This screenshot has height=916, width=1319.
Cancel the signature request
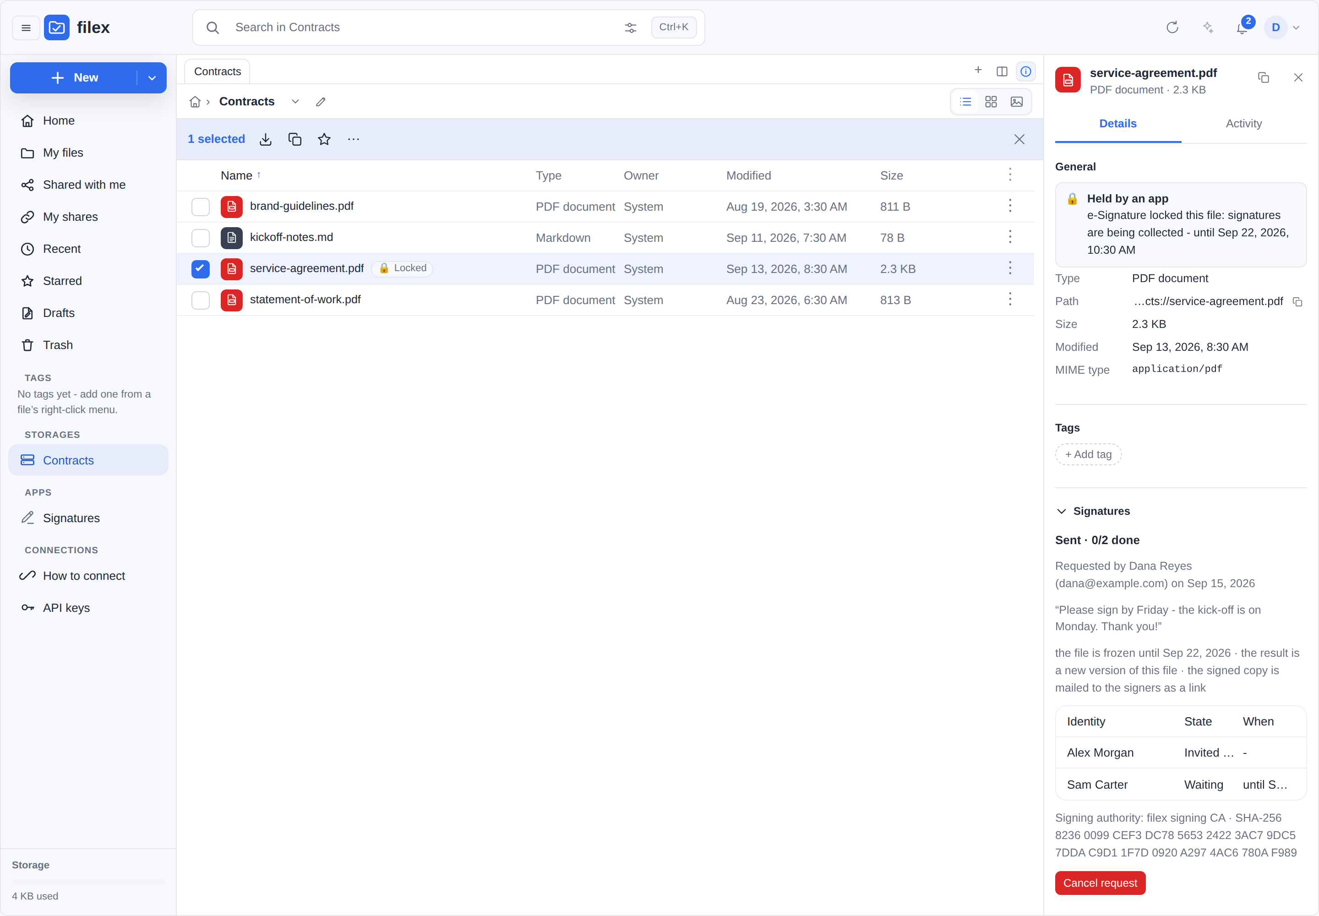[x=1100, y=883]
